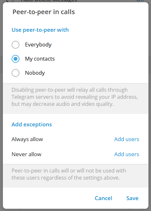Click the My contacts option label
This screenshot has width=151, height=211.
40,59
